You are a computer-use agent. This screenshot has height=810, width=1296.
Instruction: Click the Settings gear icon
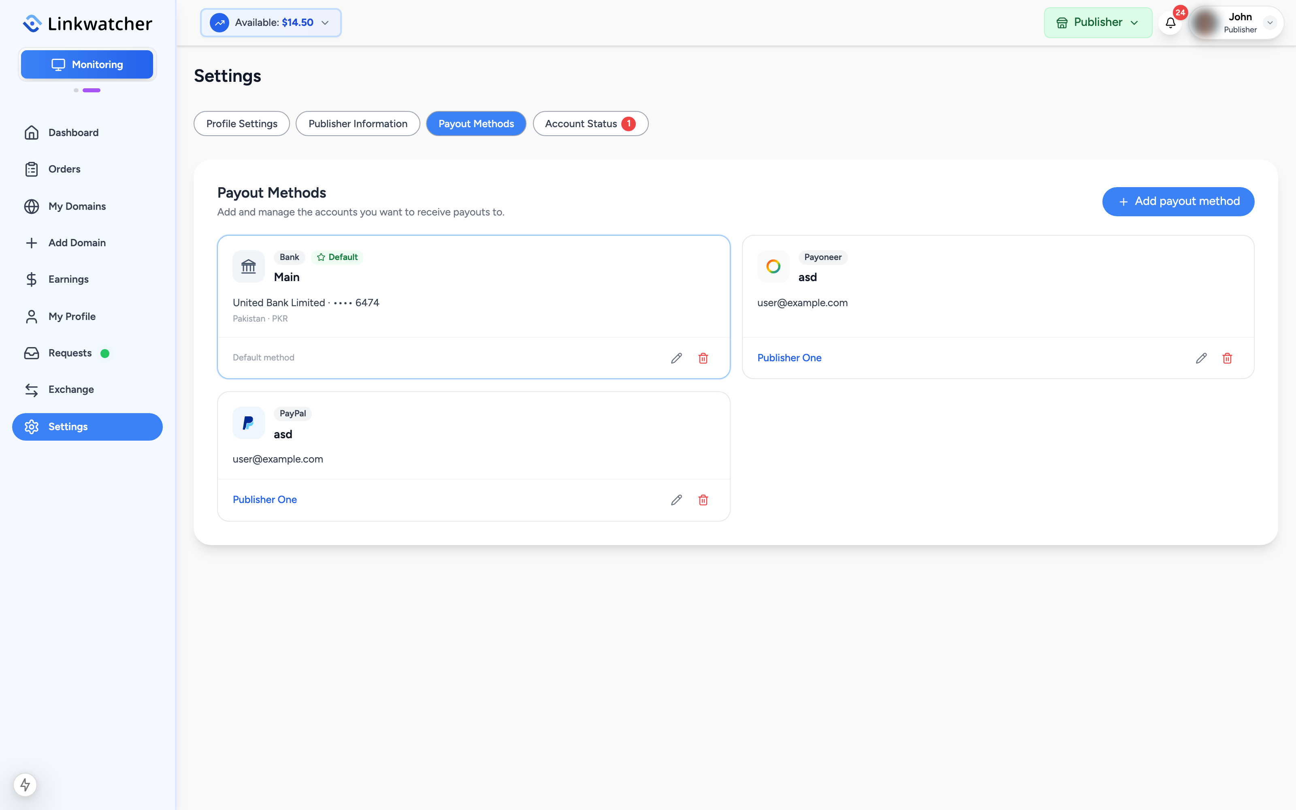click(32, 426)
